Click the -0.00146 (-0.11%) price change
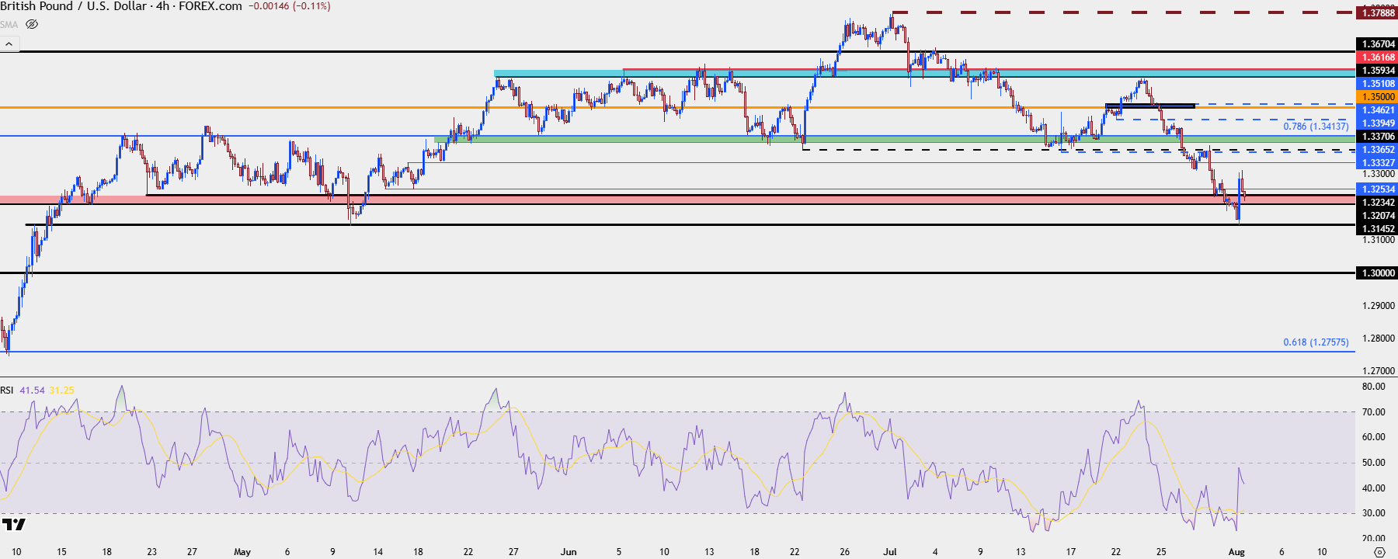The image size is (1398, 559). point(289,6)
